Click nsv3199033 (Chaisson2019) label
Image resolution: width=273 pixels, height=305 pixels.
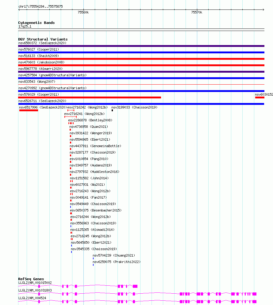pyautogui.click(x=134, y=107)
